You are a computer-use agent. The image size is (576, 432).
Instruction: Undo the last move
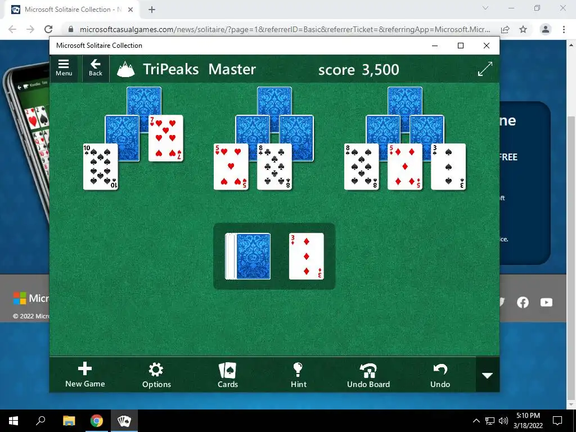pyautogui.click(x=440, y=375)
